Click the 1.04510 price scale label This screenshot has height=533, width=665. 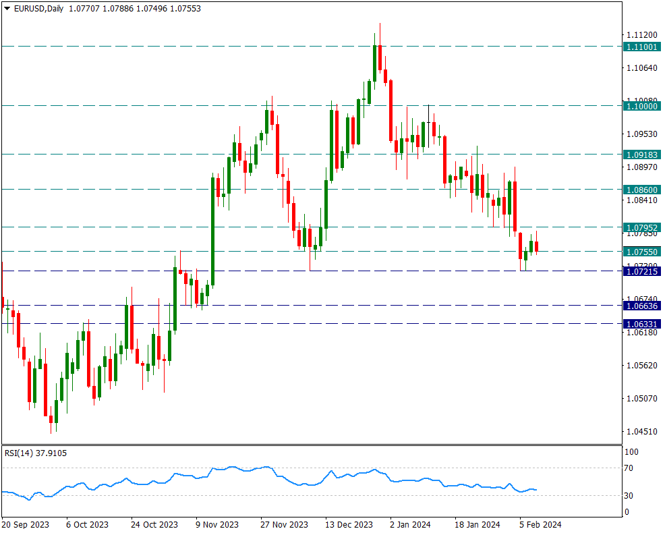point(642,432)
